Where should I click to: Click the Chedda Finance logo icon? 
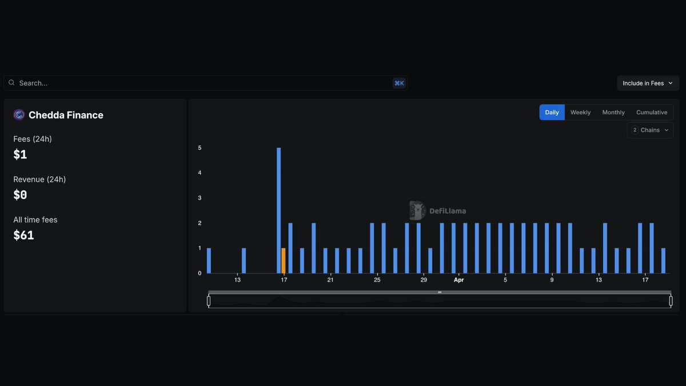(x=19, y=115)
